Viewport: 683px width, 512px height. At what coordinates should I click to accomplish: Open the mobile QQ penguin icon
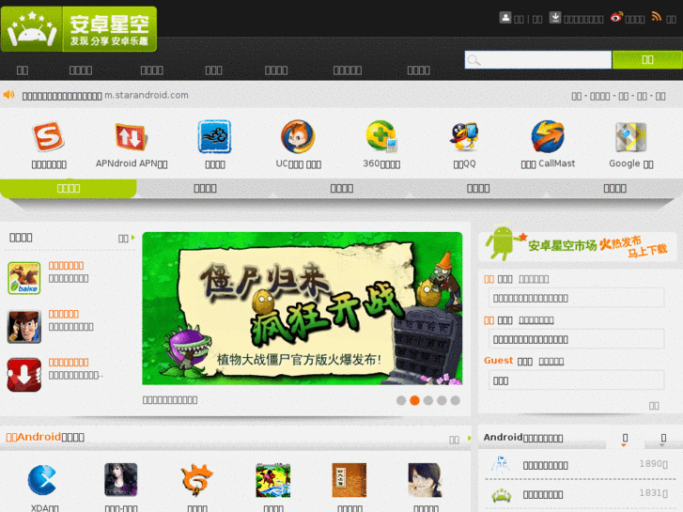click(464, 136)
